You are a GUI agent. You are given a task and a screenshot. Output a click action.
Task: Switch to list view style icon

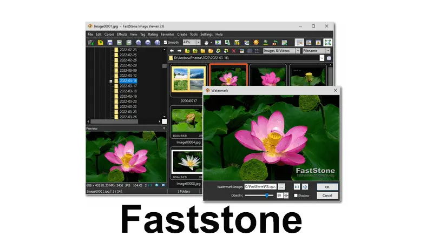point(257,51)
